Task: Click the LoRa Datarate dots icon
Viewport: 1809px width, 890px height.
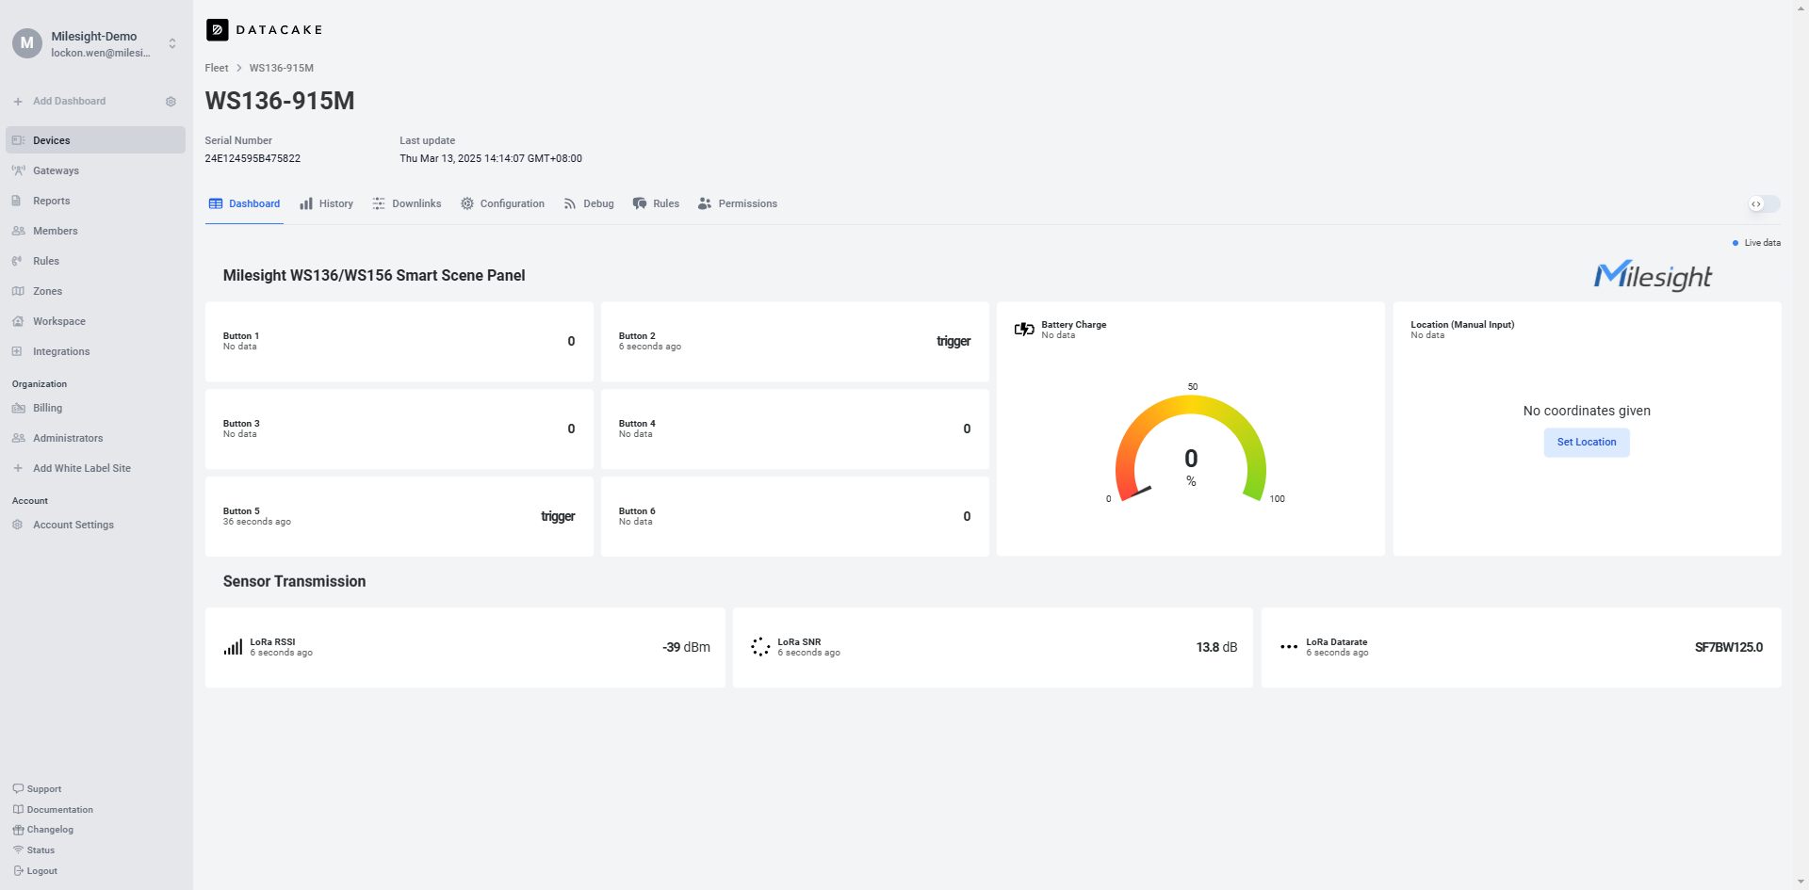Action: coord(1289,647)
